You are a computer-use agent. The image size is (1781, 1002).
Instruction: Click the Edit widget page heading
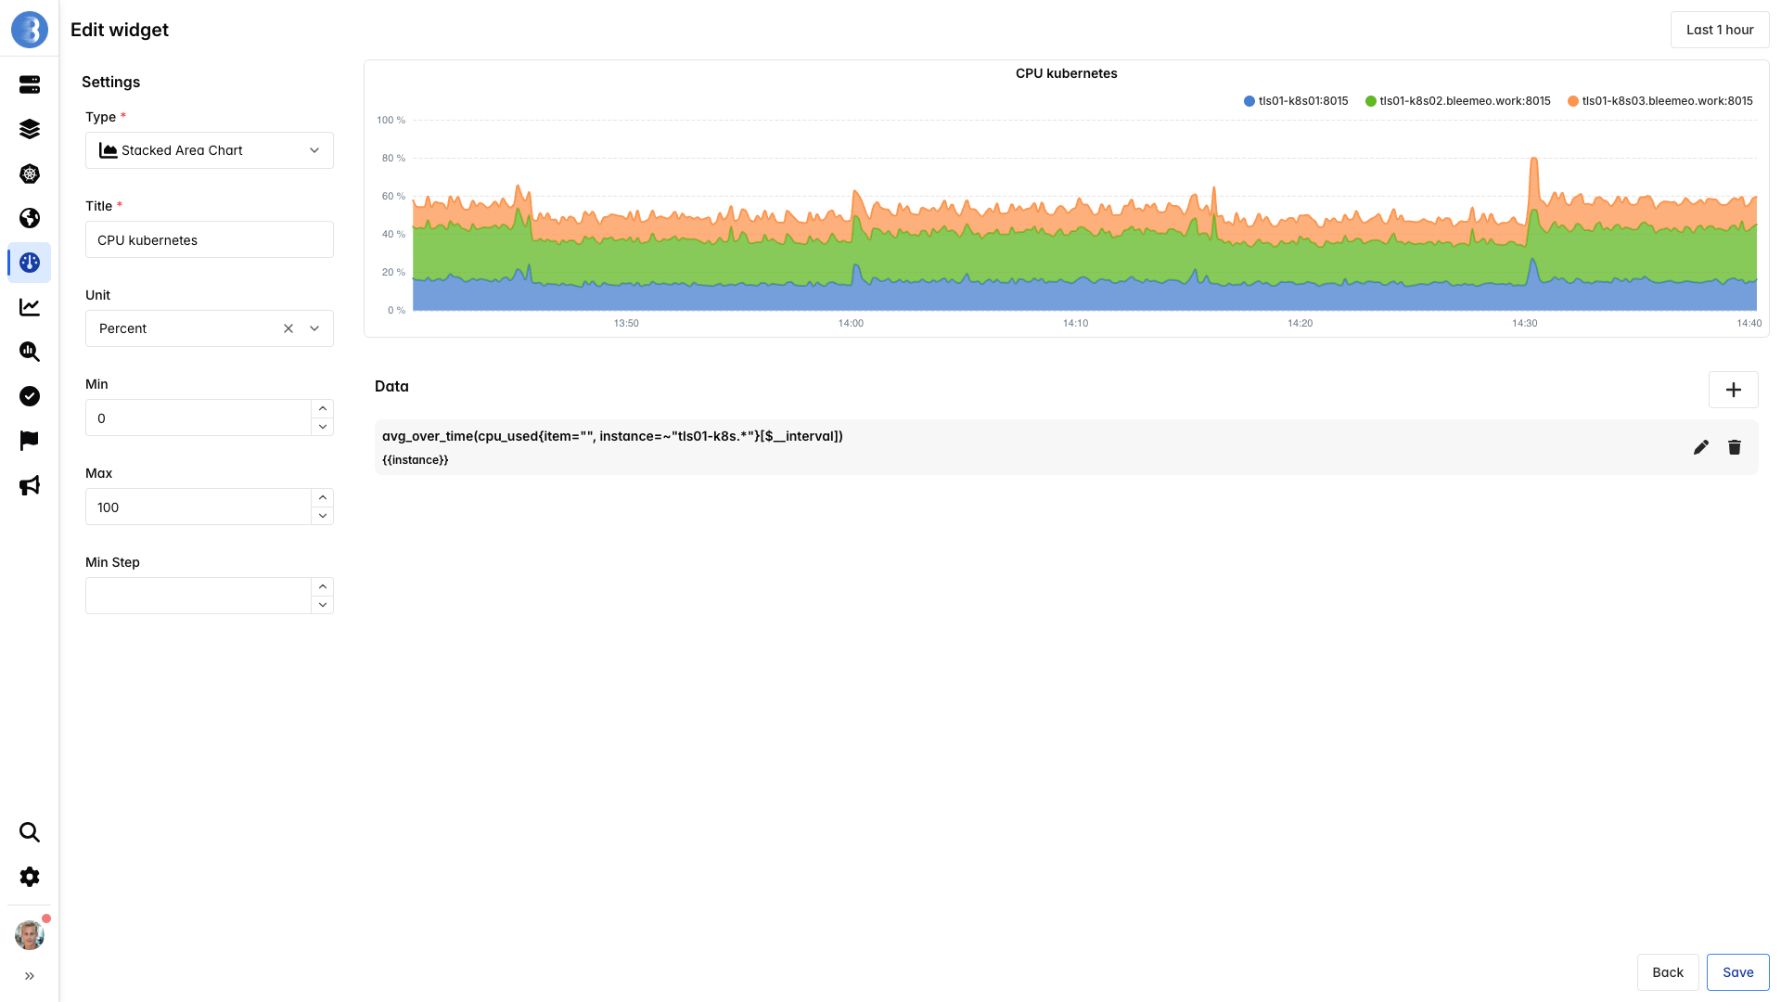pyautogui.click(x=120, y=30)
